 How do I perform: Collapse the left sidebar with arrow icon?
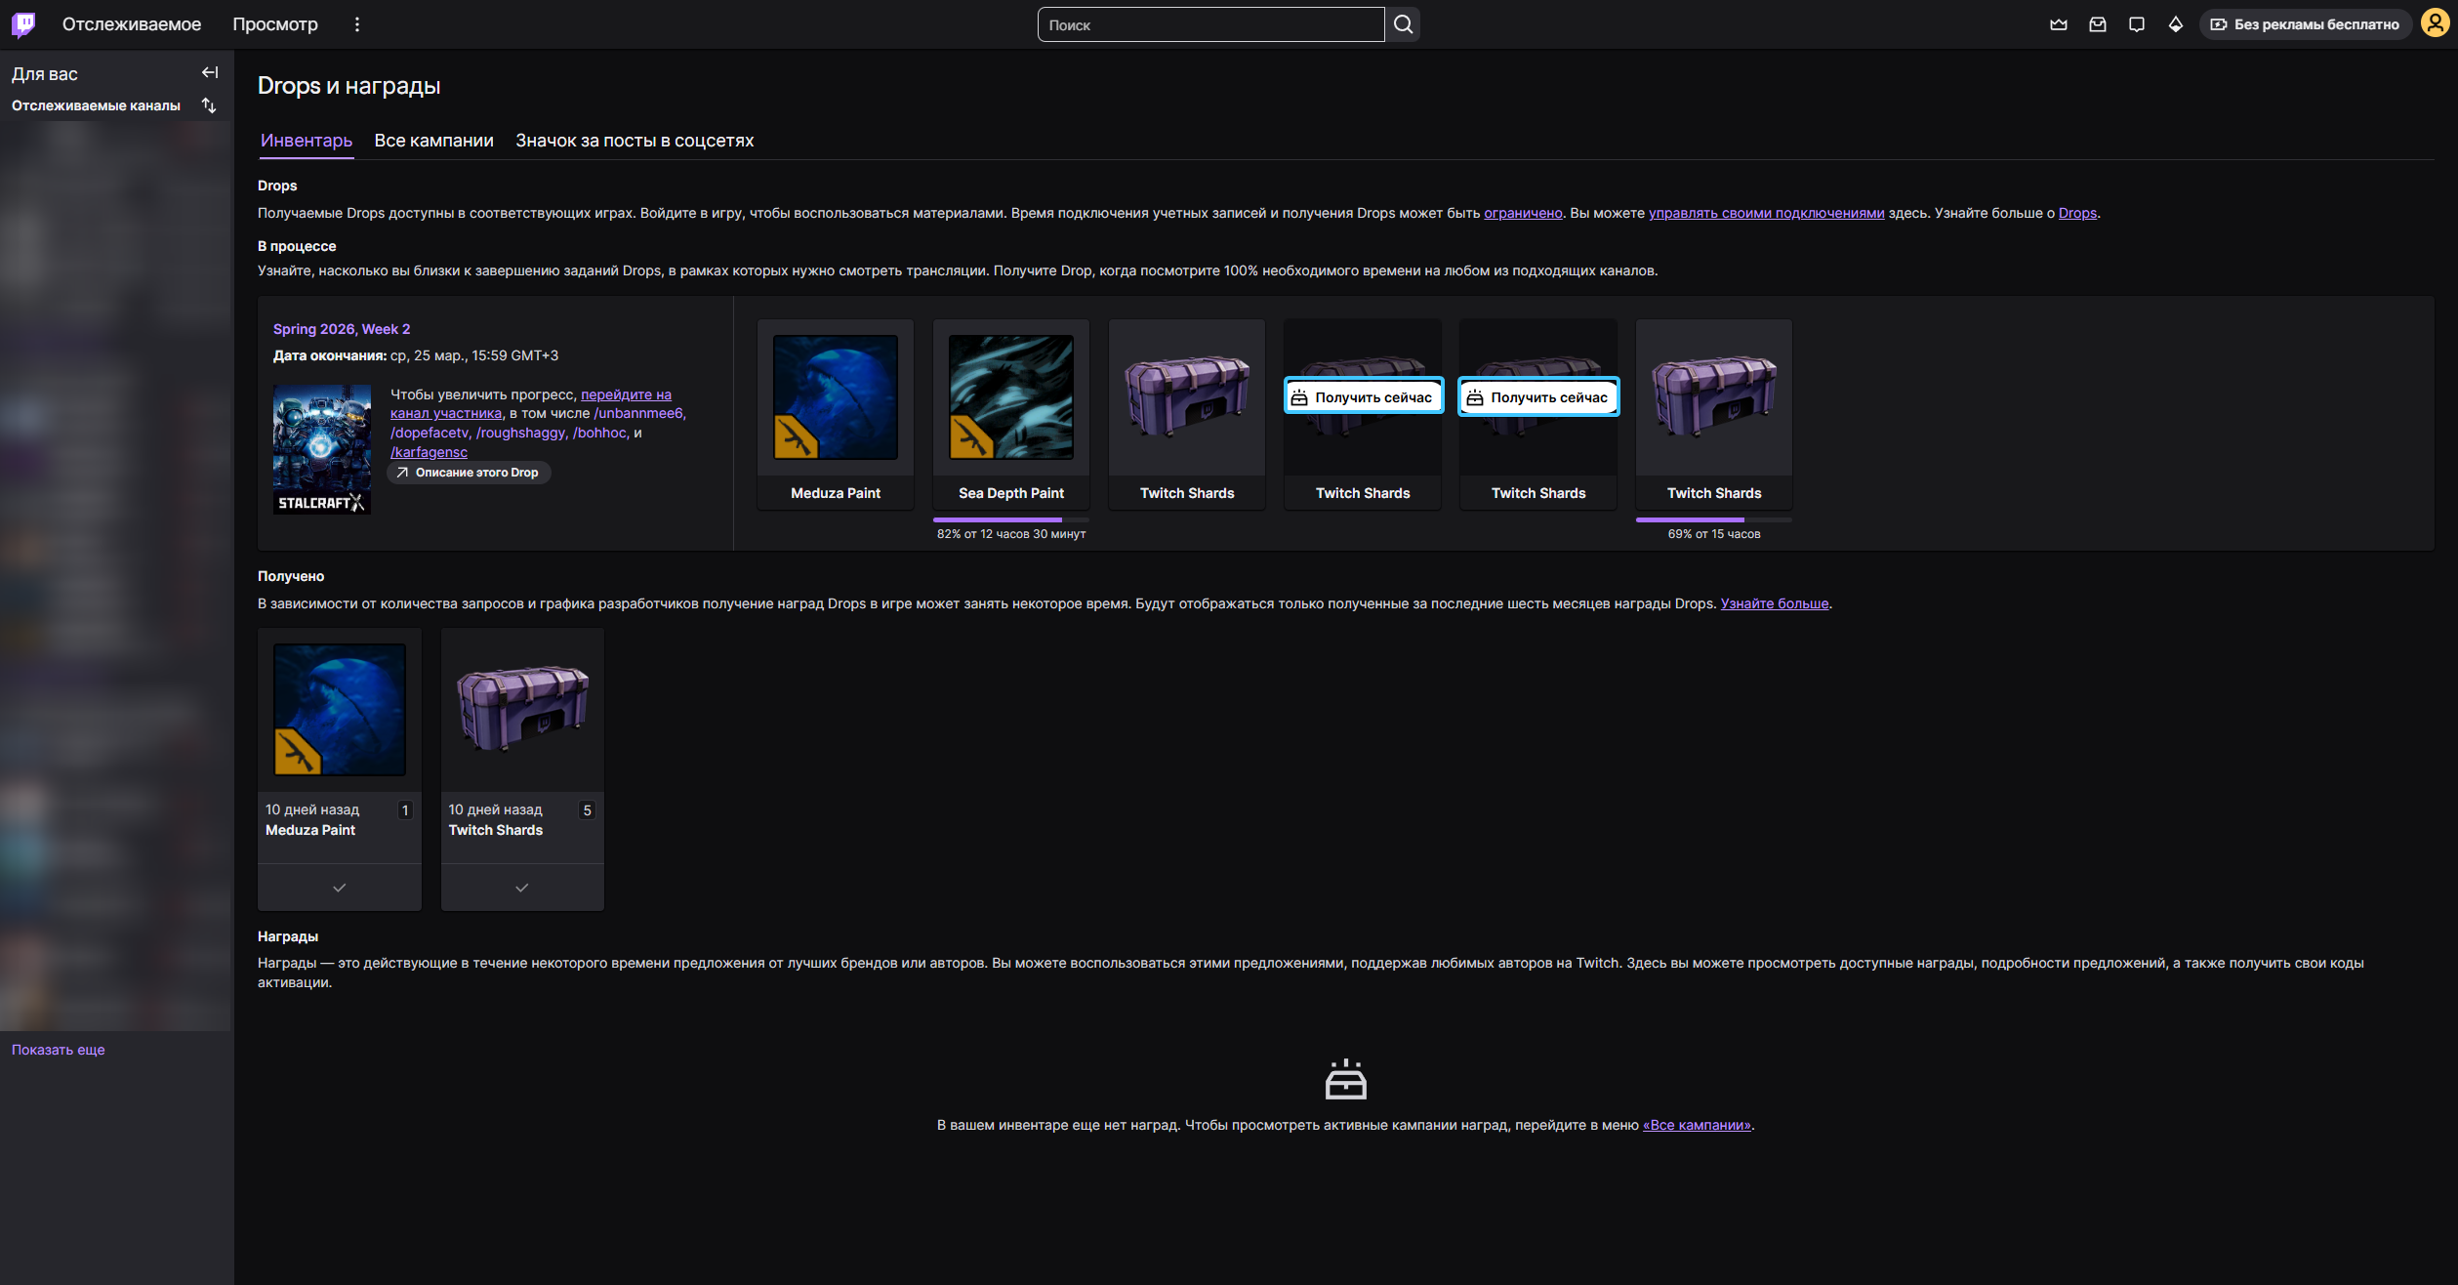pyautogui.click(x=210, y=72)
